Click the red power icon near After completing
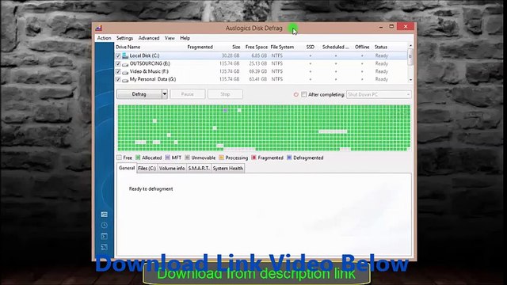507x285 pixels. (295, 94)
